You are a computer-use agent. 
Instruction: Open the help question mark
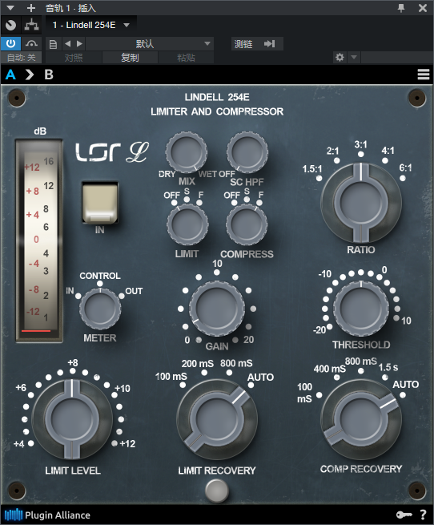click(424, 515)
